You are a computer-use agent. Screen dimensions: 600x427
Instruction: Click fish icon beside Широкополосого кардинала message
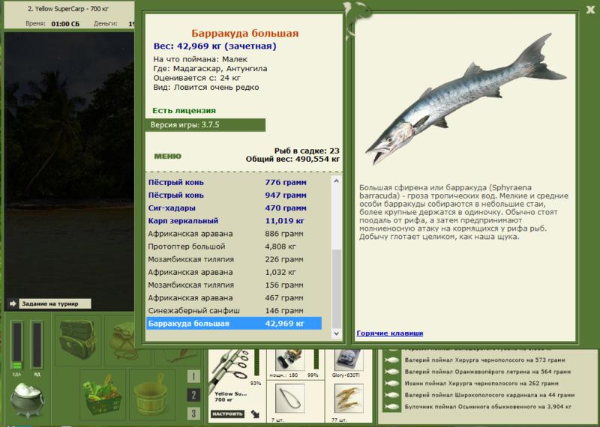[x=391, y=396]
